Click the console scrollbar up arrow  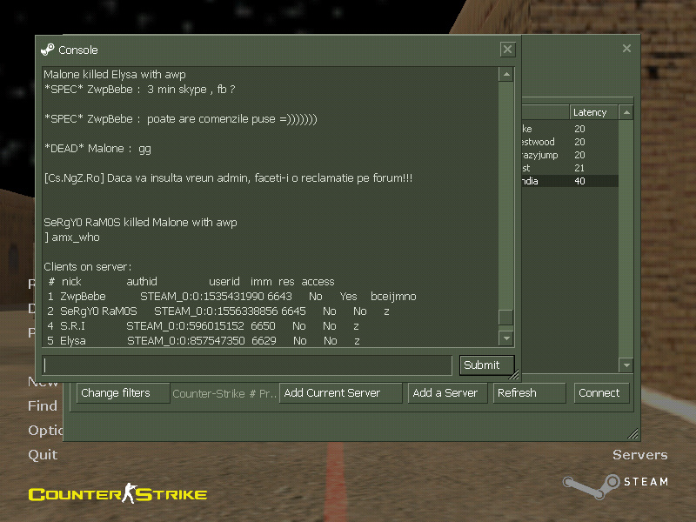[505, 75]
